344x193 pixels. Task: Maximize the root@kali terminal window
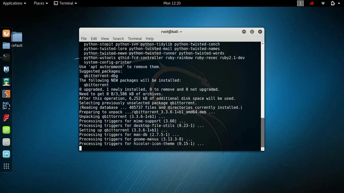pos(252,32)
